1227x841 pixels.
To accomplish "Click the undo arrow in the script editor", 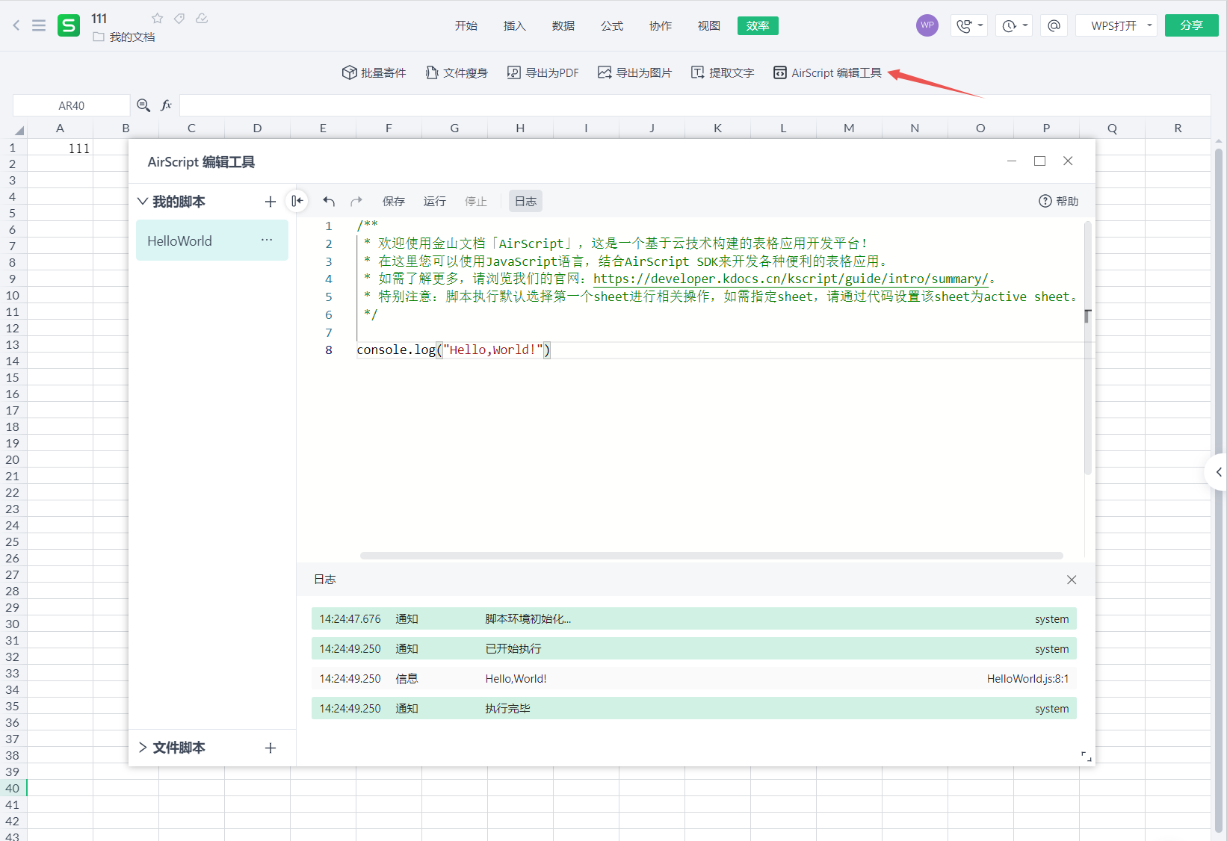I will point(329,201).
